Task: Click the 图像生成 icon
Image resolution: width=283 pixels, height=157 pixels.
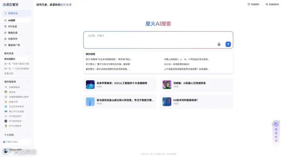Action: 6,33
